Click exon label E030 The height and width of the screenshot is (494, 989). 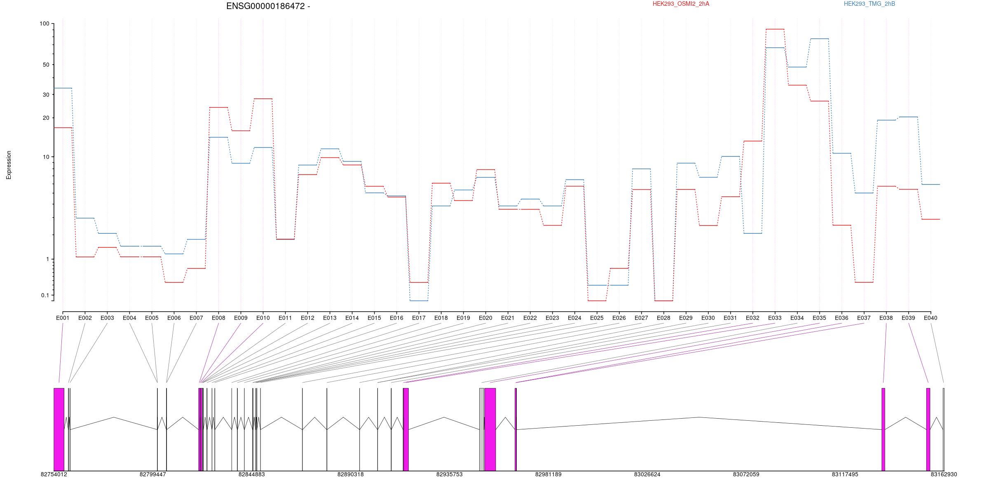[708, 318]
